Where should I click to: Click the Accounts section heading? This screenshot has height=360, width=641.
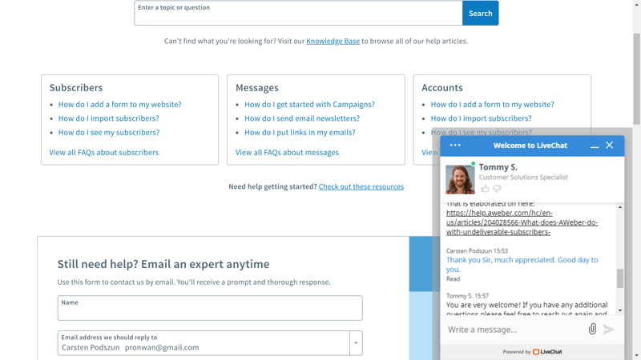(x=442, y=88)
